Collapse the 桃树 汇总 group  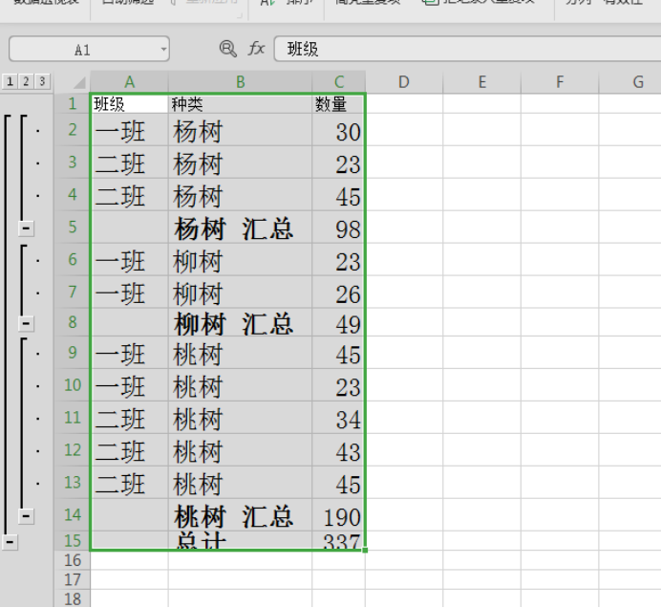click(26, 515)
